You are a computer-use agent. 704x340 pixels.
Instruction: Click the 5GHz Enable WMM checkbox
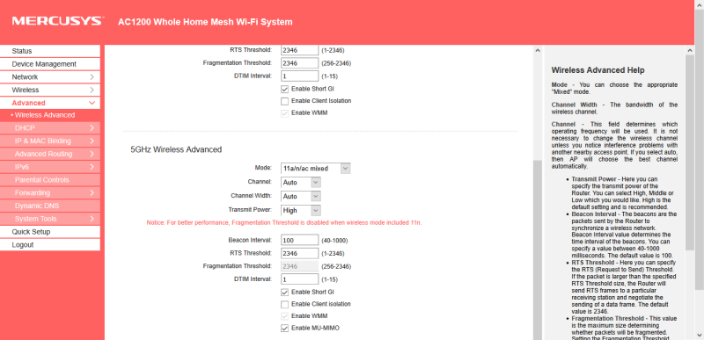(284, 316)
